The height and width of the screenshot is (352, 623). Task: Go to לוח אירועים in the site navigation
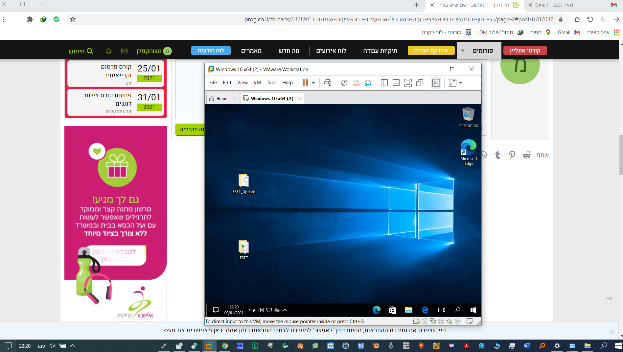click(331, 51)
